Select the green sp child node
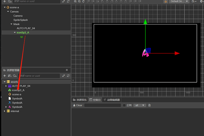 [22, 37]
